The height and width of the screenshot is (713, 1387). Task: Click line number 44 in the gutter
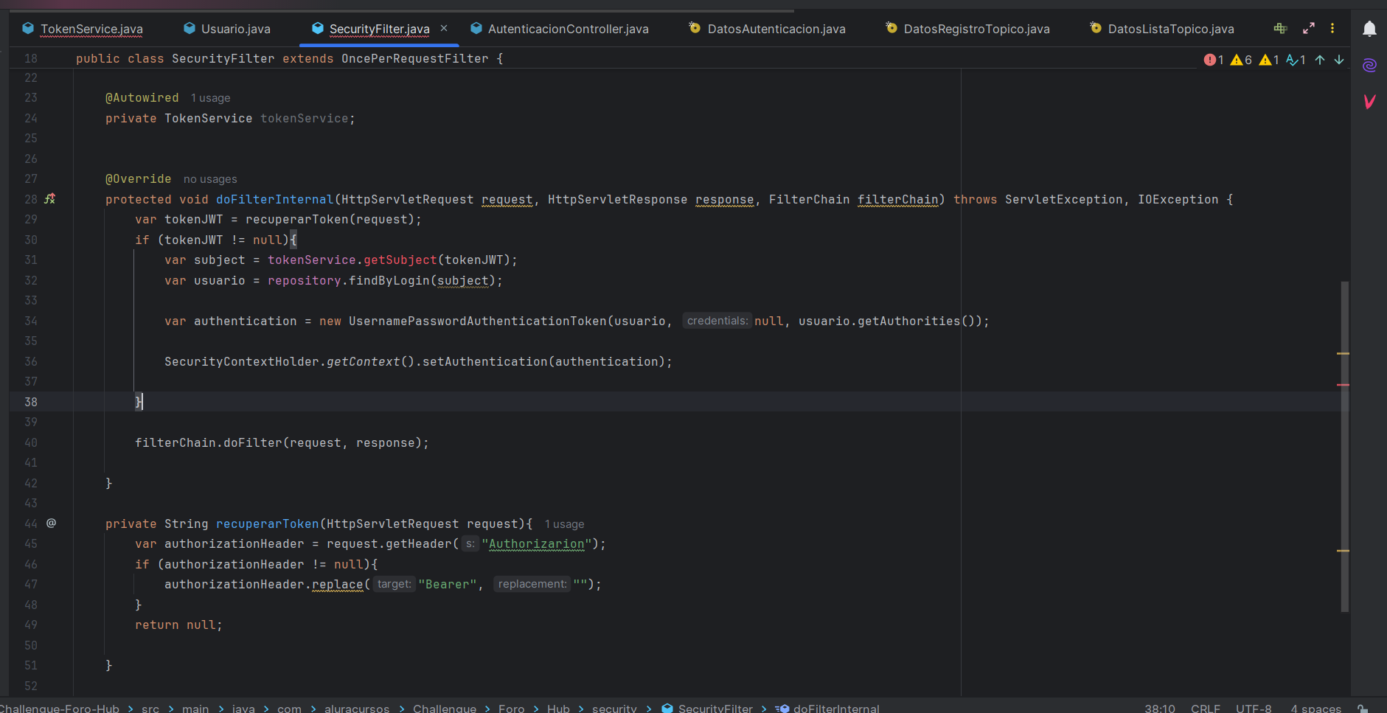31,524
